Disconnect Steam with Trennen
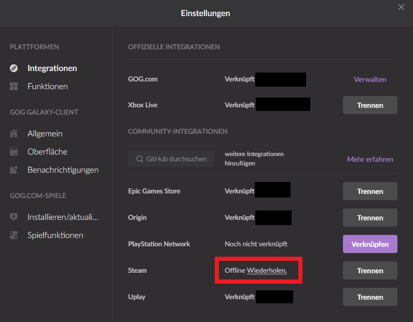The height and width of the screenshot is (322, 413). 370,270
